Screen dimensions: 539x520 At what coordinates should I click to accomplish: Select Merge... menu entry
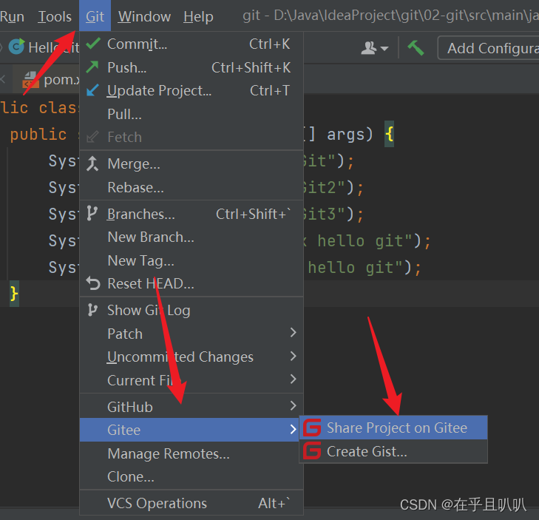pyautogui.click(x=191, y=163)
